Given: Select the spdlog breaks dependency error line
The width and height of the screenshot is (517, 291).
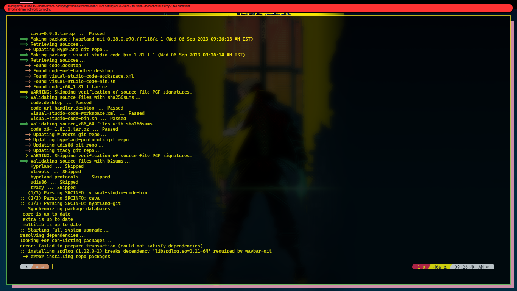Looking at the screenshot, I should click(x=145, y=251).
